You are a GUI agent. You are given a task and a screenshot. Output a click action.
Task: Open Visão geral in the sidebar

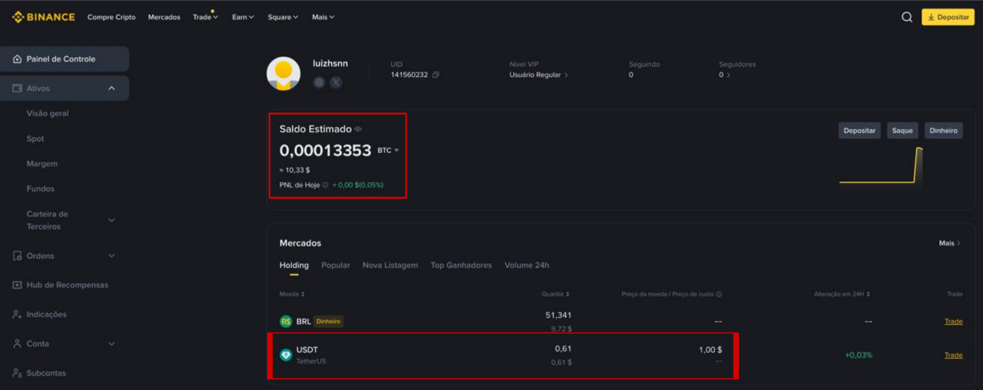[47, 113]
